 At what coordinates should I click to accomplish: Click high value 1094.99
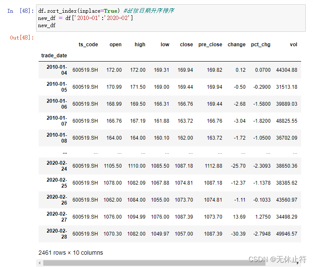[x=136, y=217]
